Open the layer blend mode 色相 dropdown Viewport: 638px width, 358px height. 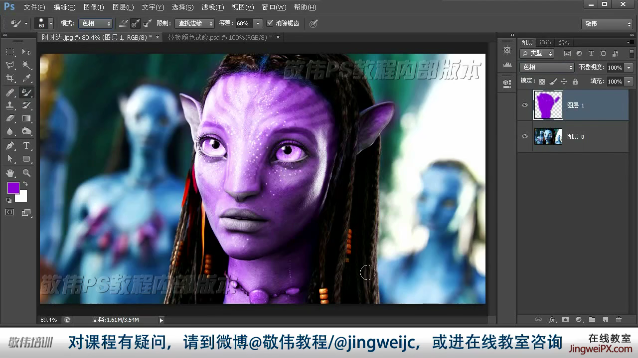point(547,67)
